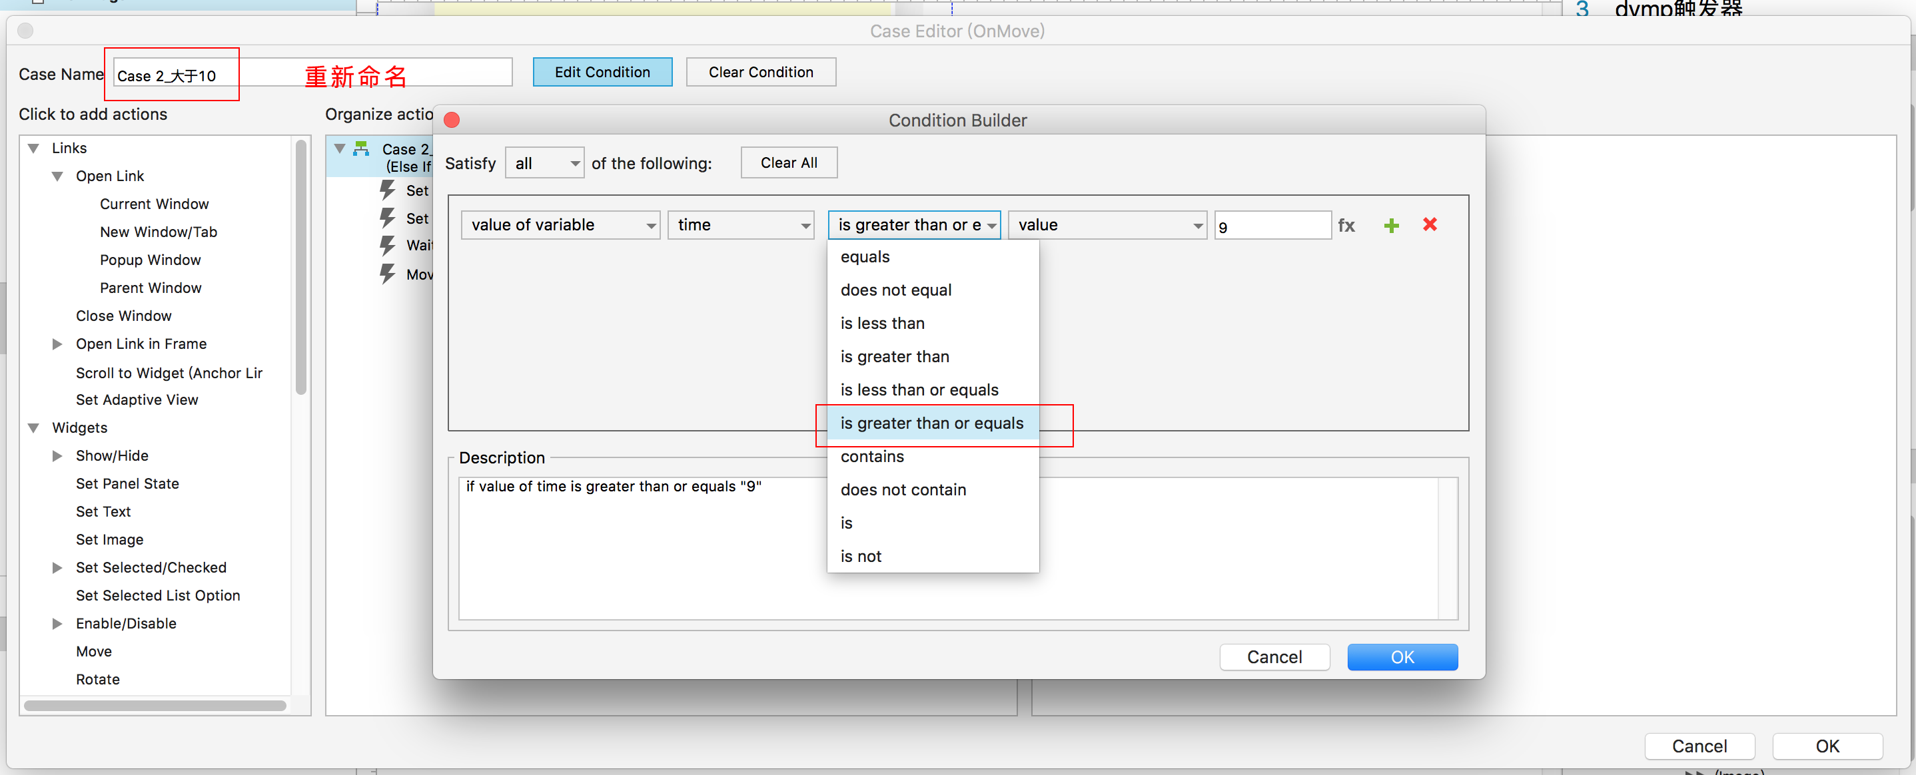
Task: Click the green plus add-condition icon
Action: point(1391,225)
